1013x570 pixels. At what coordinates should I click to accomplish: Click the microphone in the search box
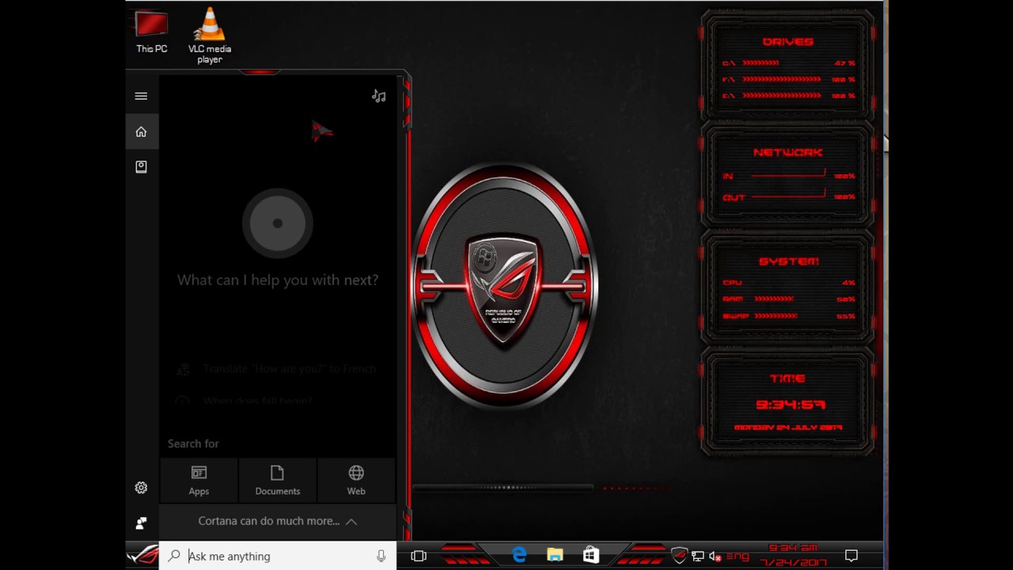(x=381, y=556)
